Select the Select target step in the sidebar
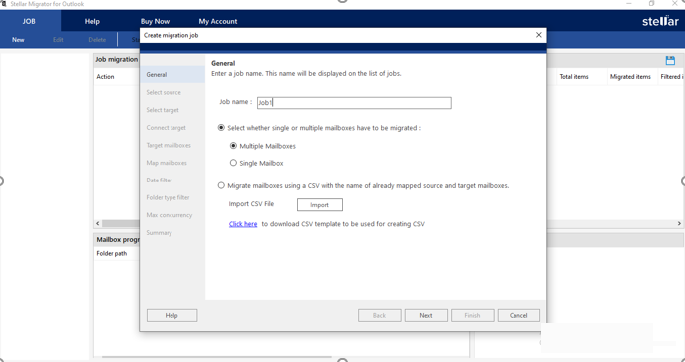This screenshot has height=362, width=685. pyautogui.click(x=163, y=110)
